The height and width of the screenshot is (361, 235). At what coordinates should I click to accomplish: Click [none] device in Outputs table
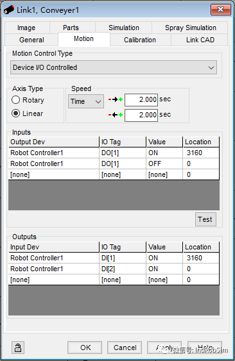pyautogui.click(x=54, y=280)
